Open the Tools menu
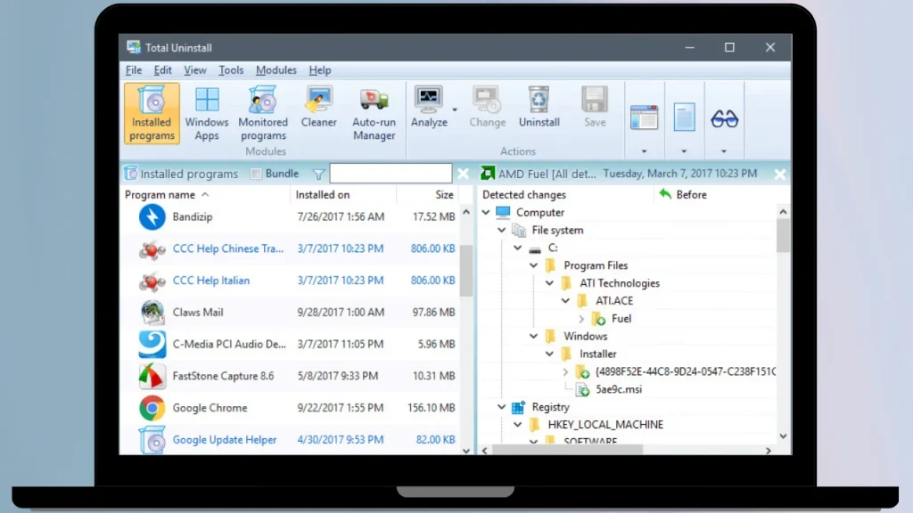This screenshot has width=913, height=513. coord(231,70)
